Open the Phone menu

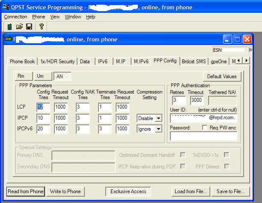[x=39, y=17]
